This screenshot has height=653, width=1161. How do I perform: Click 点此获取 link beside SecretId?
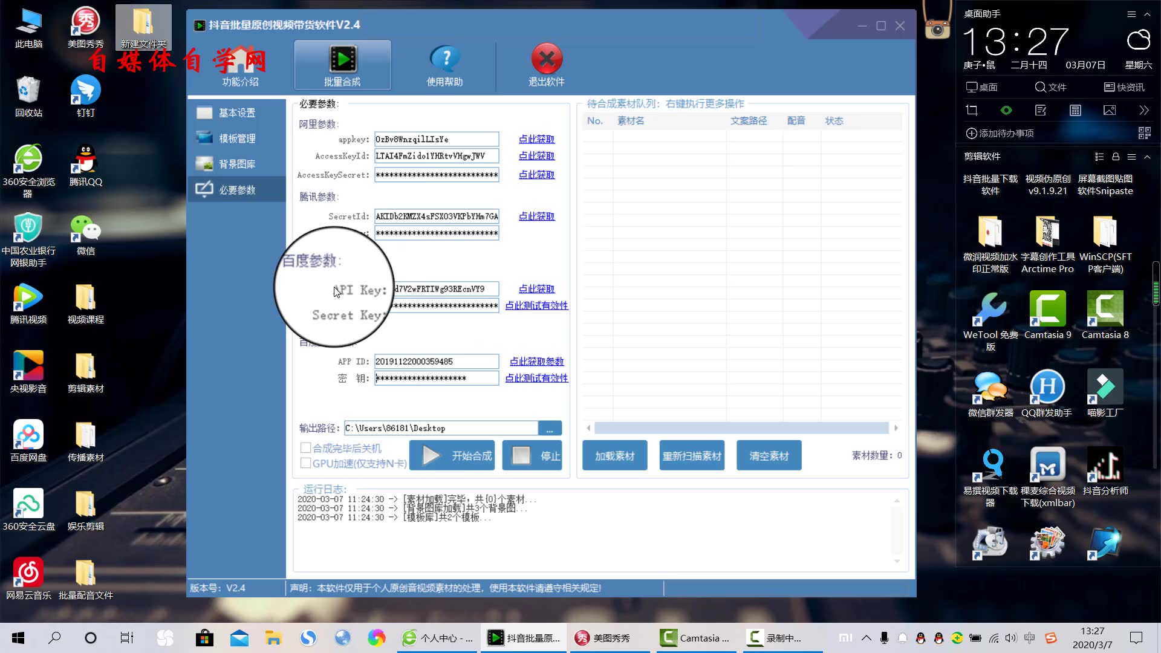click(536, 216)
